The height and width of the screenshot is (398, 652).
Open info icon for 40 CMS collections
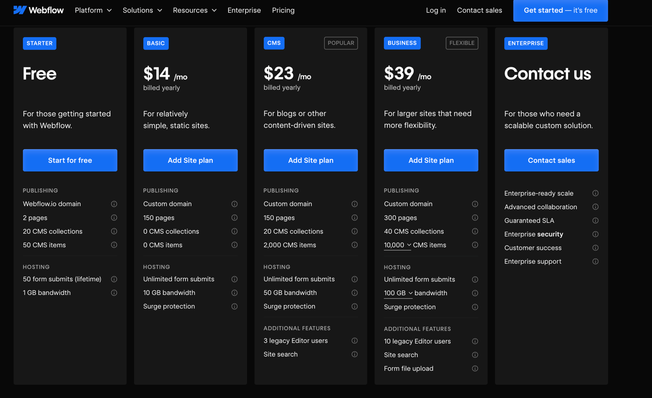point(475,232)
